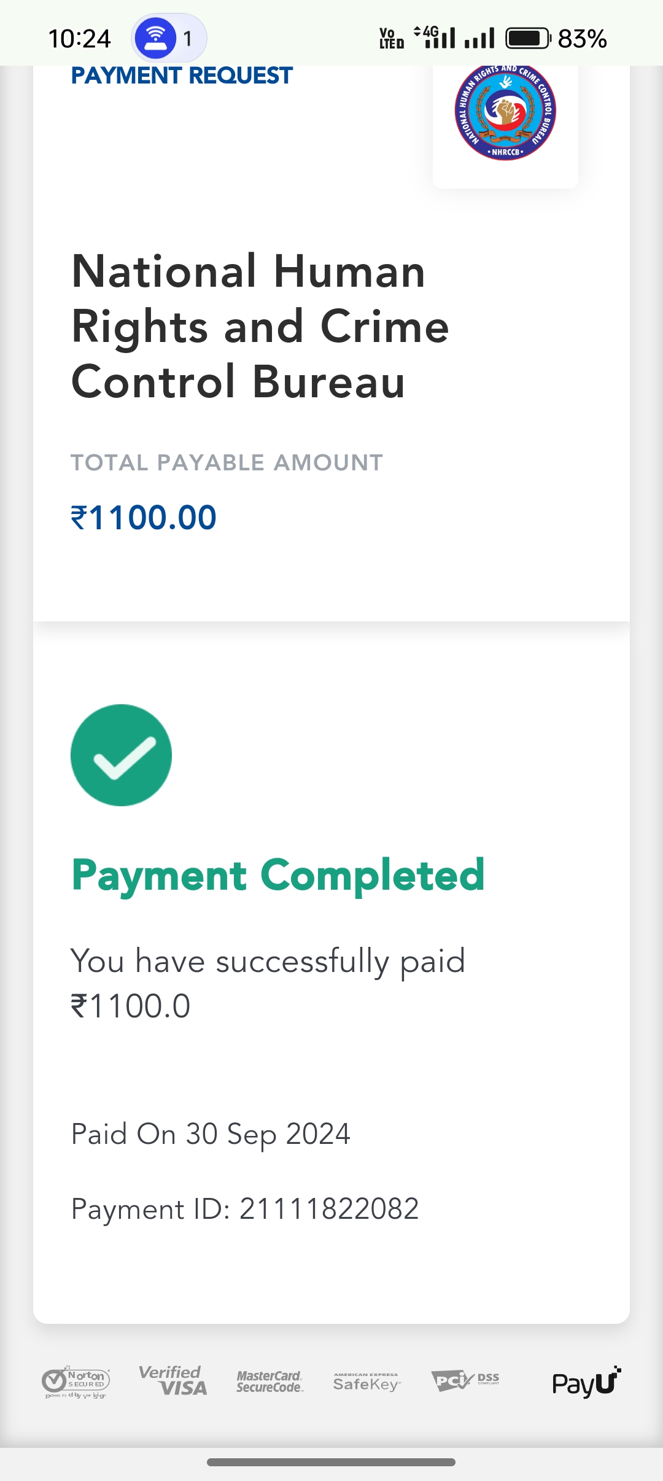
Task: Tap the battery icon in status bar
Action: [x=527, y=38]
